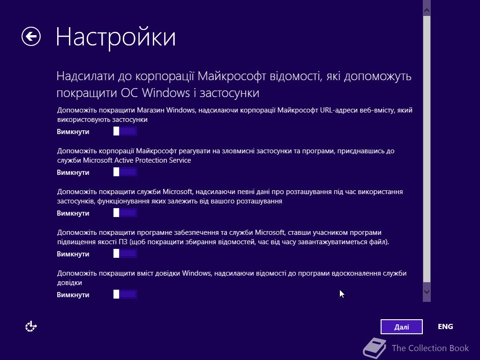Click text about дані про розташування
Viewport: 480px width, 360px height.
click(230, 196)
